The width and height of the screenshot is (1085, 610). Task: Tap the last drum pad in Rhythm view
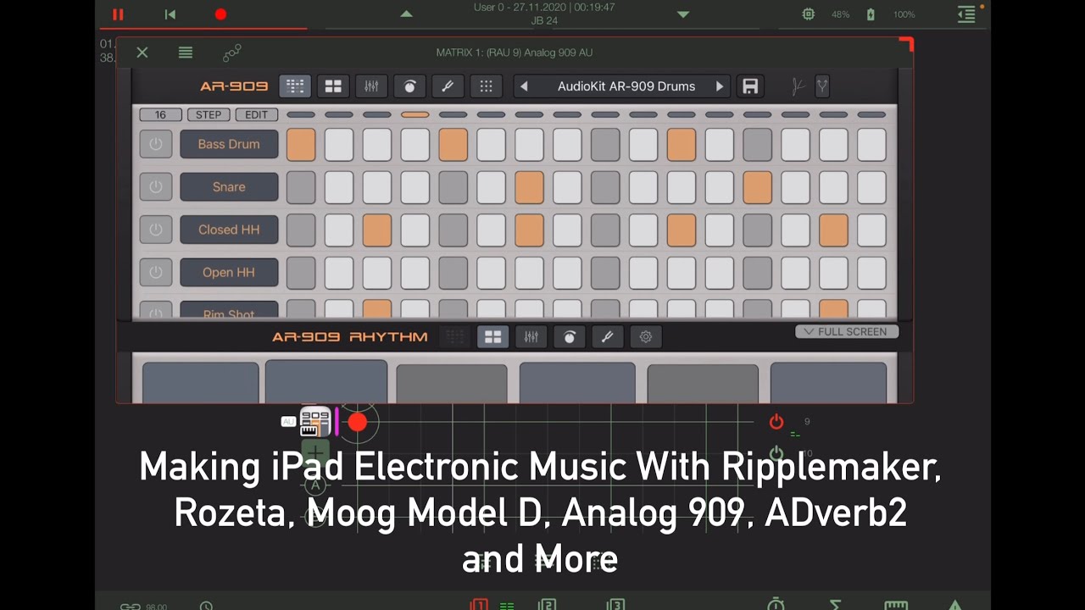[x=828, y=382]
